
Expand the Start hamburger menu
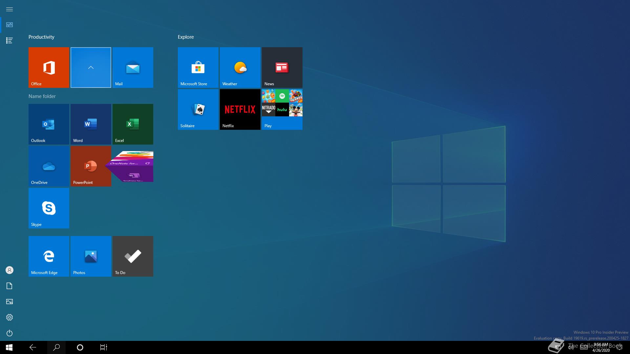[10, 9]
